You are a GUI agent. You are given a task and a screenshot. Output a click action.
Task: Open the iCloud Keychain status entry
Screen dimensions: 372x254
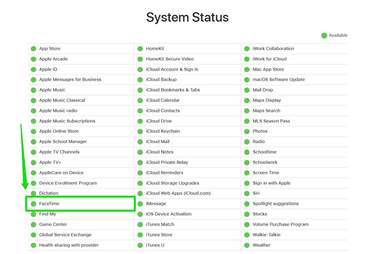pos(163,131)
